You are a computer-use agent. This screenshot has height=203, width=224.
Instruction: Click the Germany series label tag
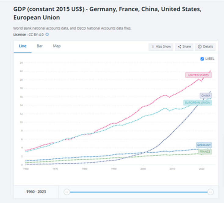click(204, 145)
